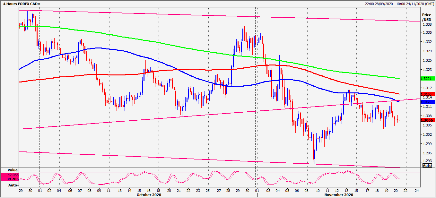Click the 1.293 price axis label
The image size is (436, 198).
427,161
